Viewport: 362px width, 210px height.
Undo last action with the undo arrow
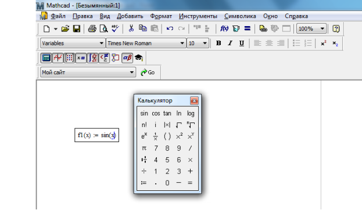tap(170, 29)
